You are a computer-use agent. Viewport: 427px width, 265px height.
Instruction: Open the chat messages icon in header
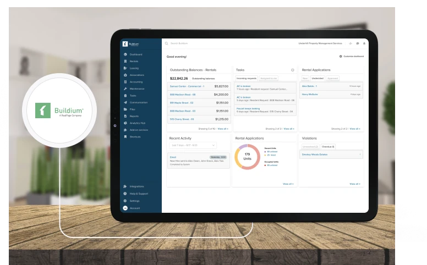pyautogui.click(x=358, y=43)
